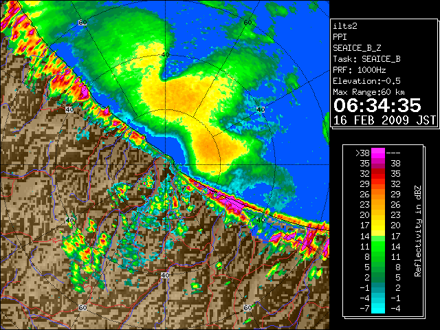Viewport: 440px width, 330px height.
Task: Click the '60' range label southeast of radar
Action: point(247,308)
